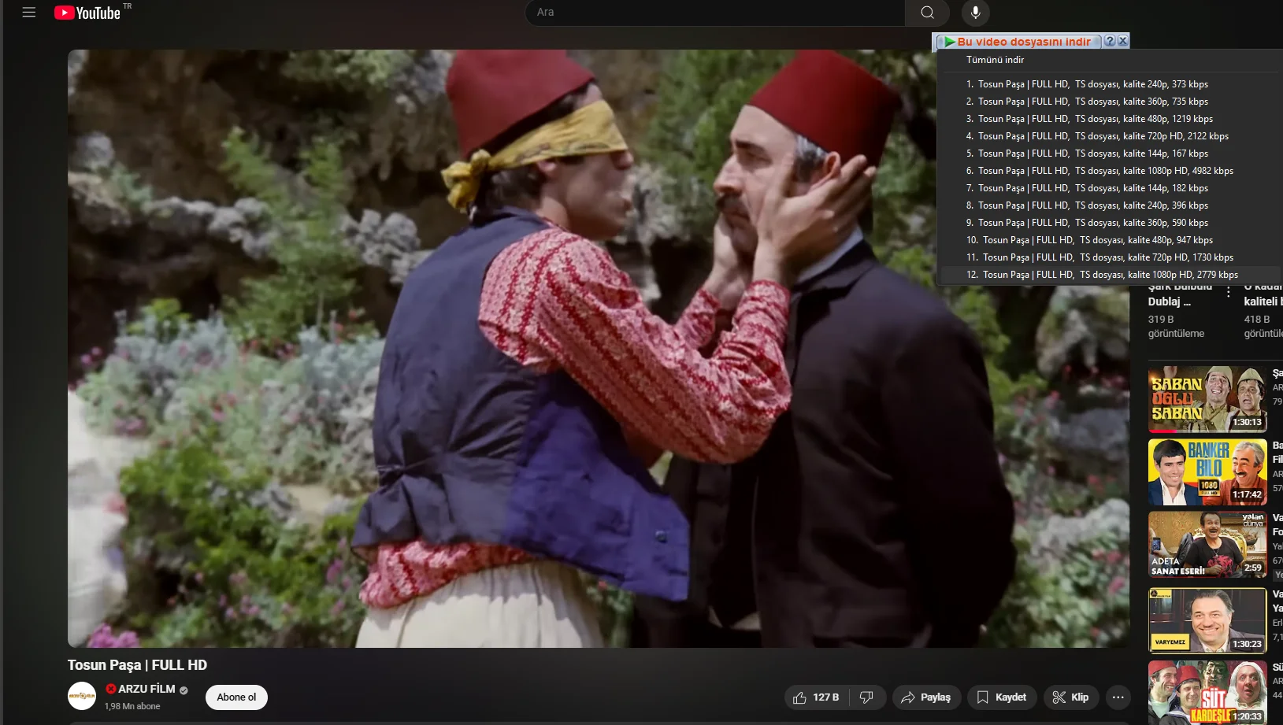Click the 'Tosun Paşa | FULL HD' title

tap(137, 665)
